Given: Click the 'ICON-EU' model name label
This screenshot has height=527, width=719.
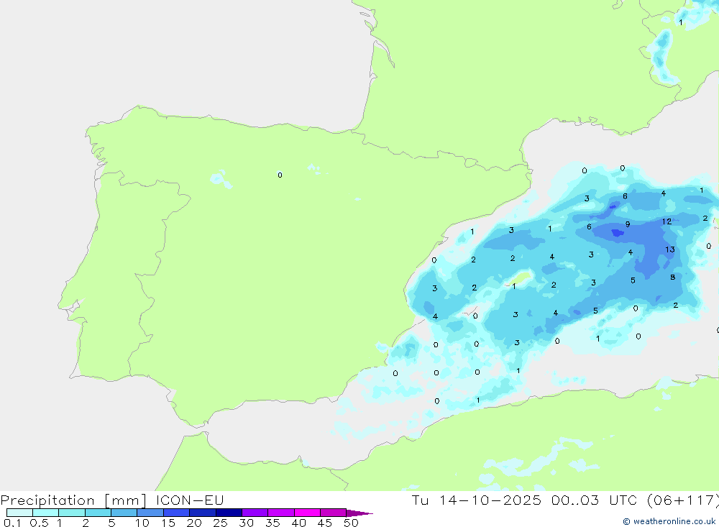Looking at the screenshot, I should coord(189,500).
